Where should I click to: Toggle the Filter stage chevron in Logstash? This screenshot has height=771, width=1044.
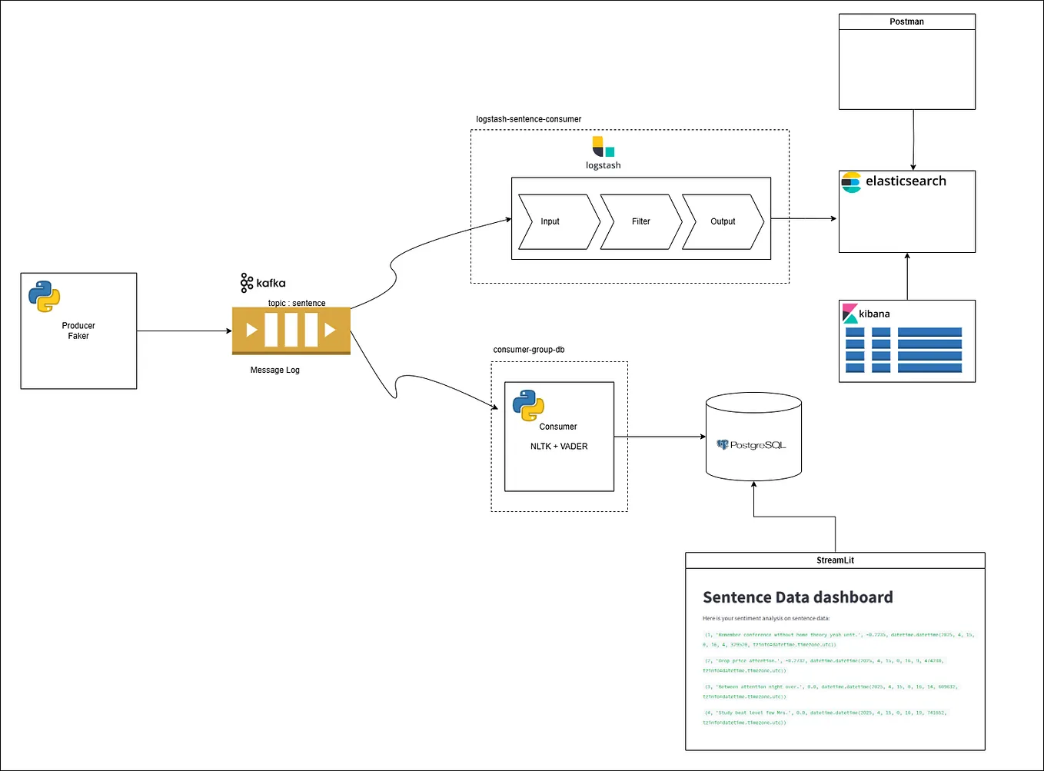[641, 221]
